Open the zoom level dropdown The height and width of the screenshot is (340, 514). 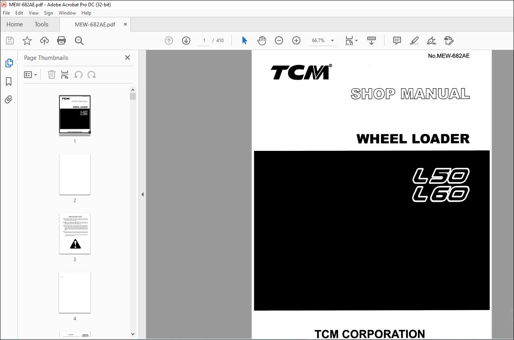click(x=333, y=41)
